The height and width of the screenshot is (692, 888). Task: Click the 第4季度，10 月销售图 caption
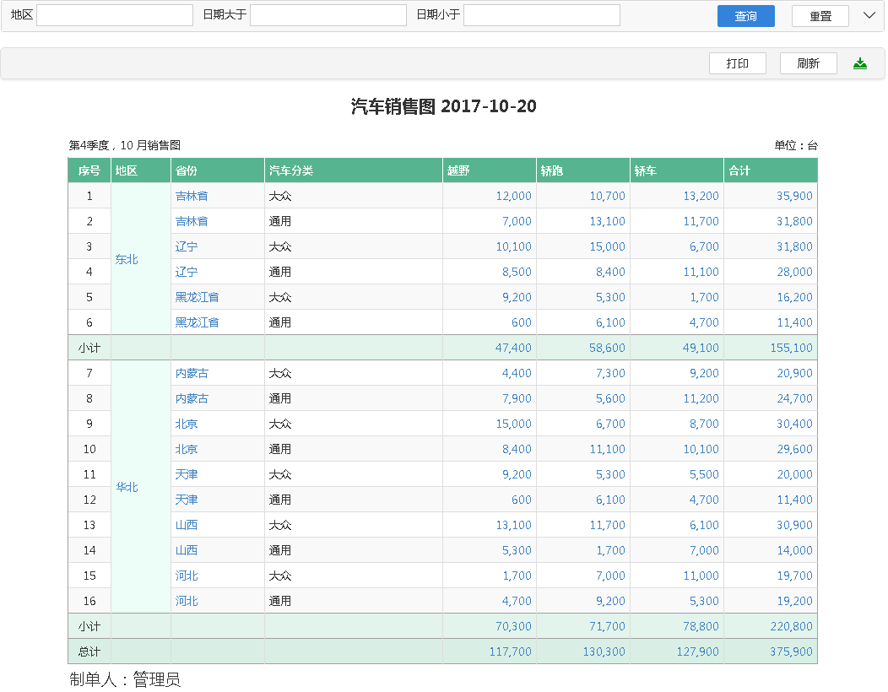[x=125, y=145]
